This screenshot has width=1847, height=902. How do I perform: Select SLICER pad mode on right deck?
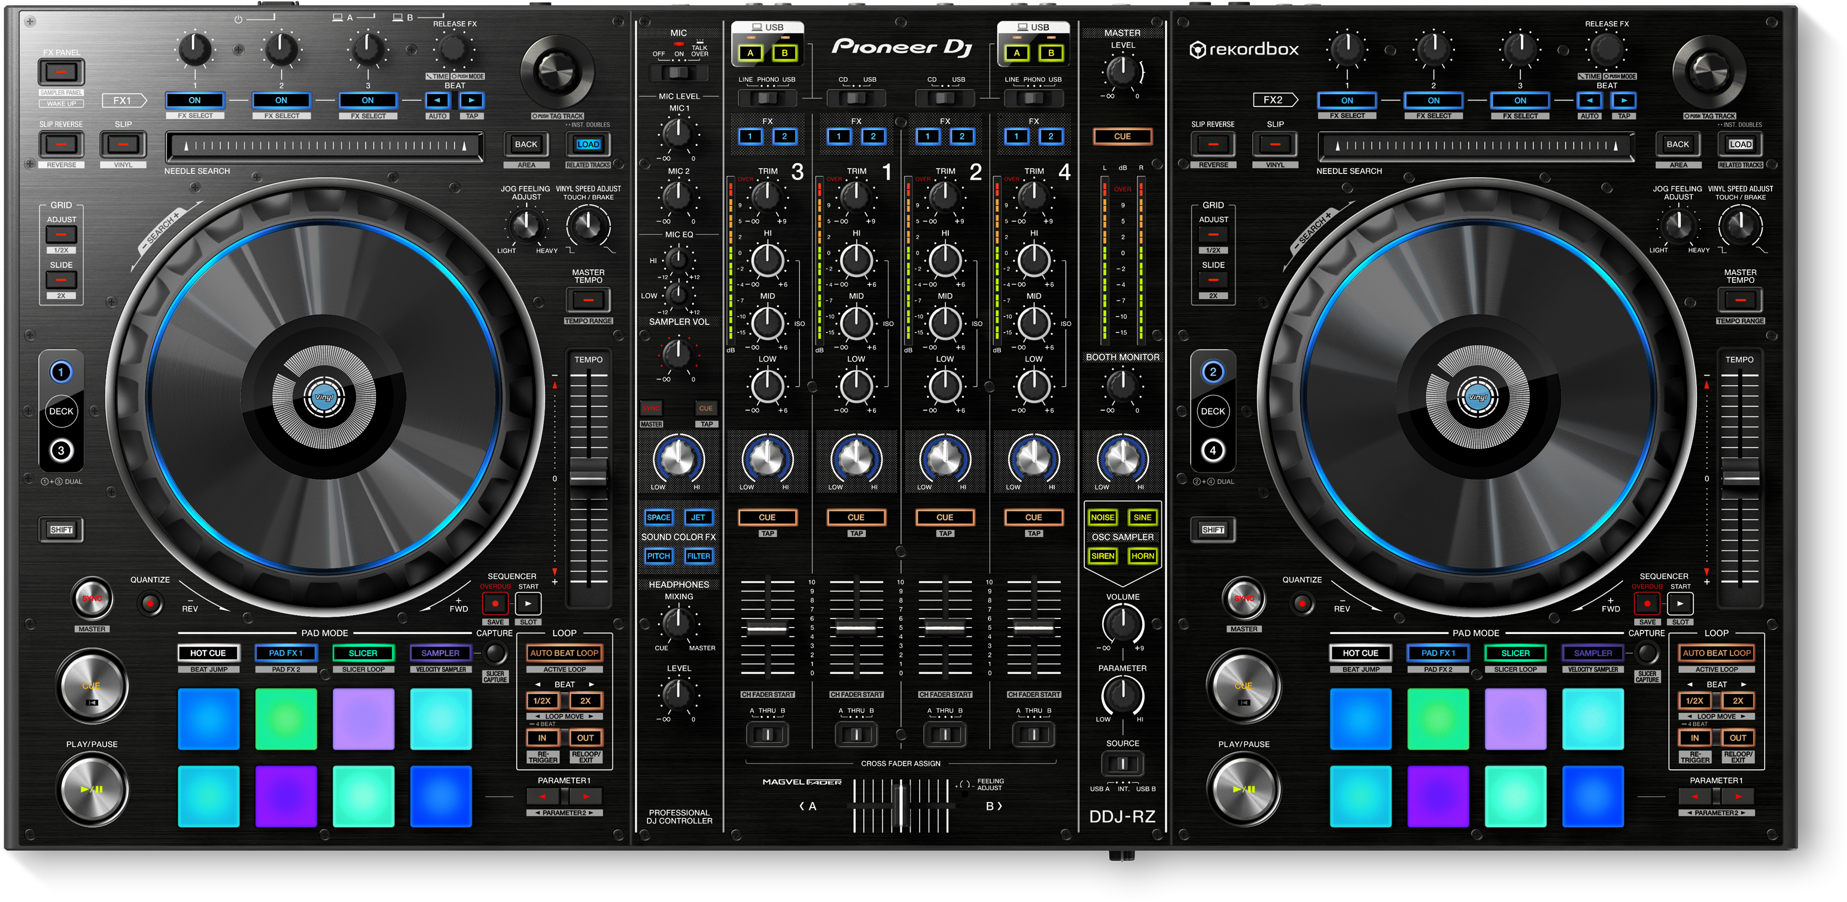[x=1515, y=653]
